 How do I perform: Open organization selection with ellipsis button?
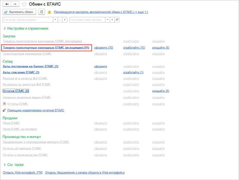coord(60,20)
